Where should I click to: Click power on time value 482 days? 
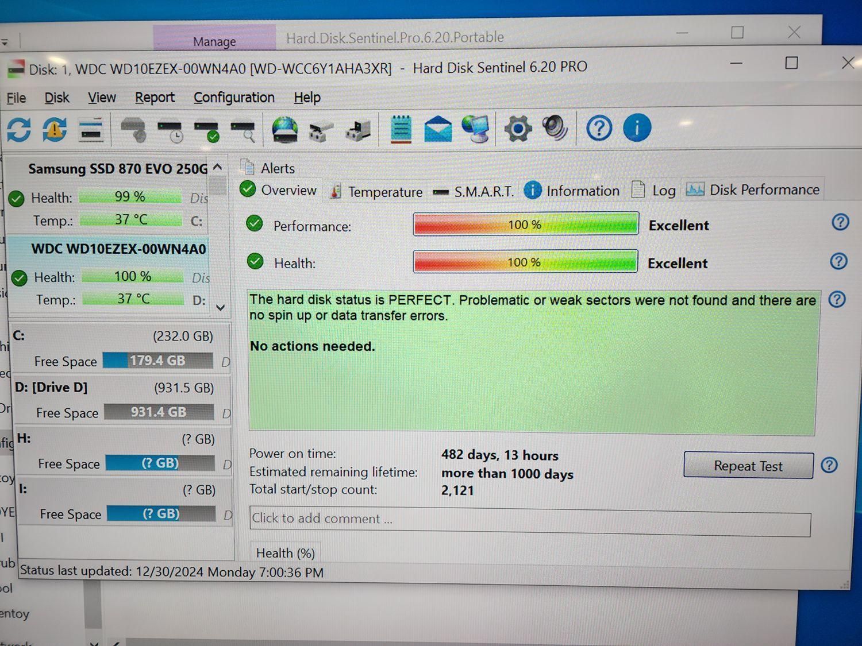[x=499, y=455]
